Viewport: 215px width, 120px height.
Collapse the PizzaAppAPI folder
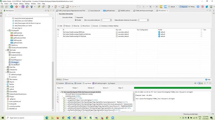tap(8, 31)
